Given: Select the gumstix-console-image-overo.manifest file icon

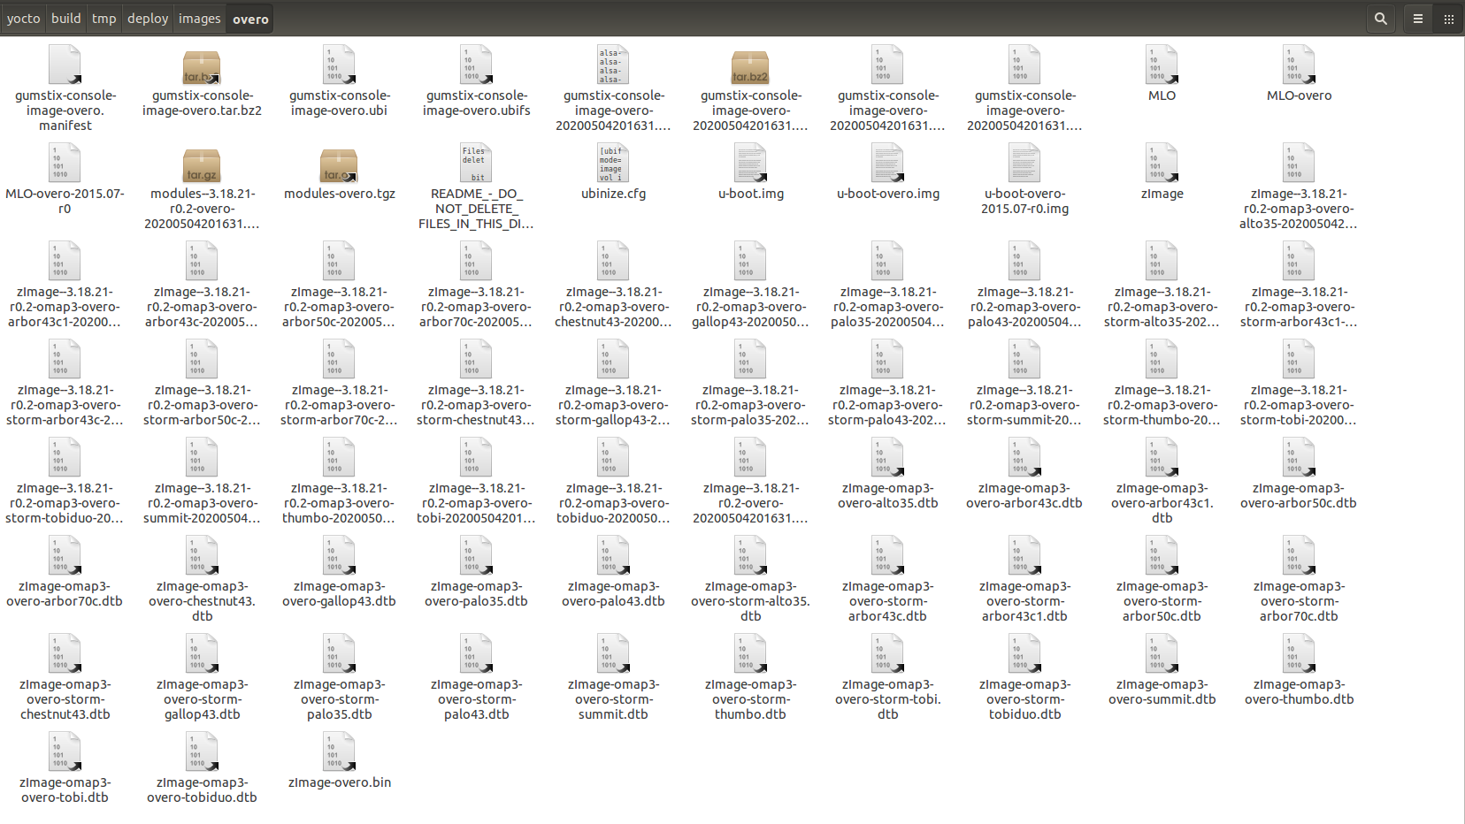Looking at the screenshot, I should (x=65, y=65).
